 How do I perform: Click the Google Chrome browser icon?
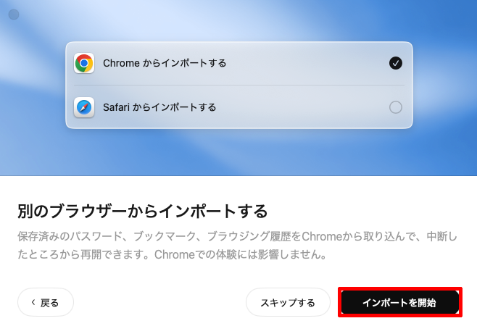pyautogui.click(x=84, y=63)
